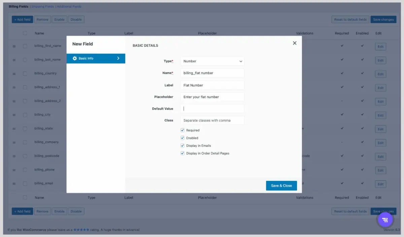Tick the select-all checkbox in table footer
404x237 pixels.
click(25, 198)
